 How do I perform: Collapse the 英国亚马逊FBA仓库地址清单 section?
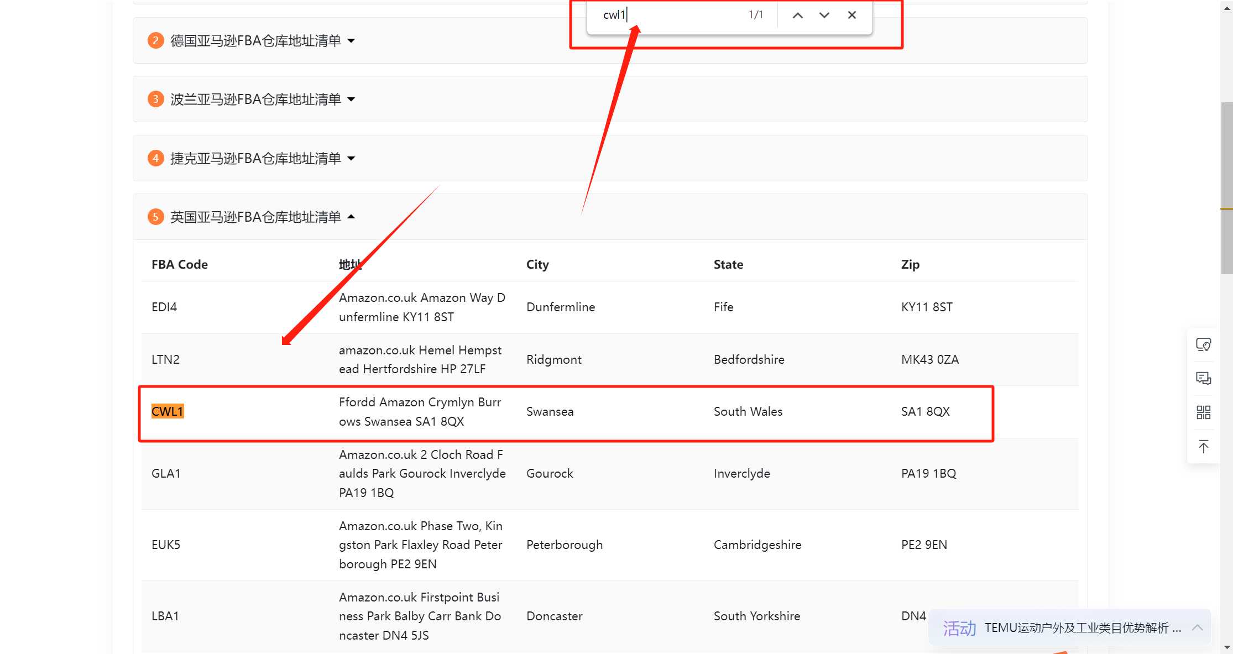tap(610, 217)
